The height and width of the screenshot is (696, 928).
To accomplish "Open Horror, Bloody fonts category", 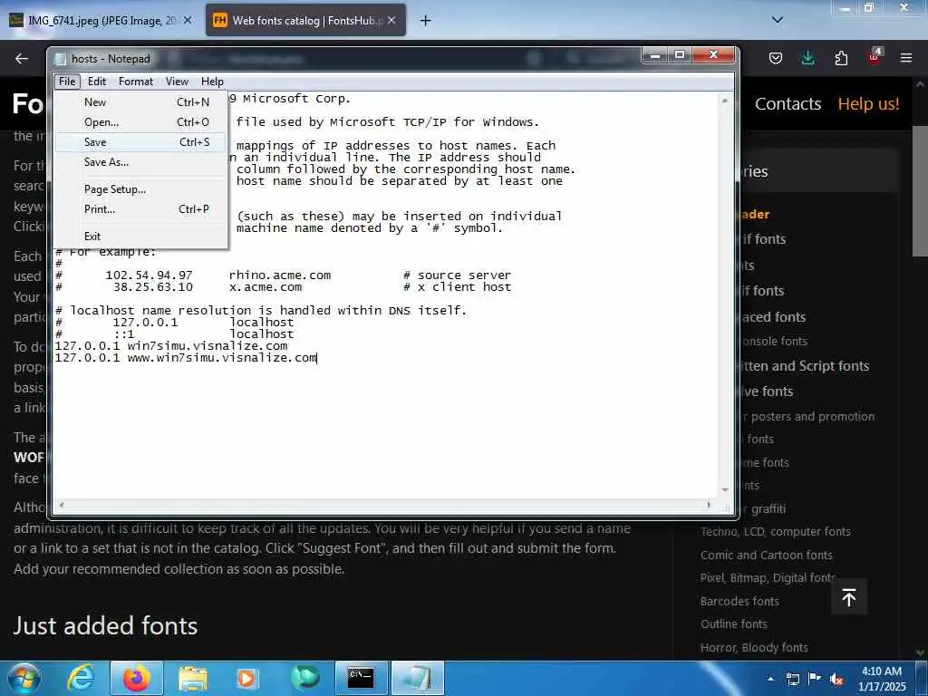I will pyautogui.click(x=754, y=647).
